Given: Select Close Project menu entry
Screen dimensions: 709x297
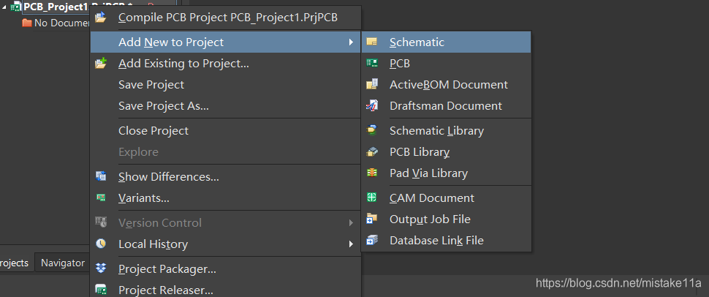Looking at the screenshot, I should click(153, 131).
